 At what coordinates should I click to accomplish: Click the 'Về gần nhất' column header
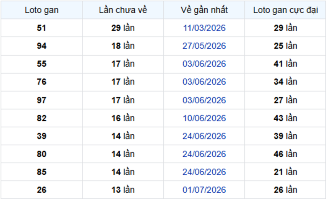(204, 10)
